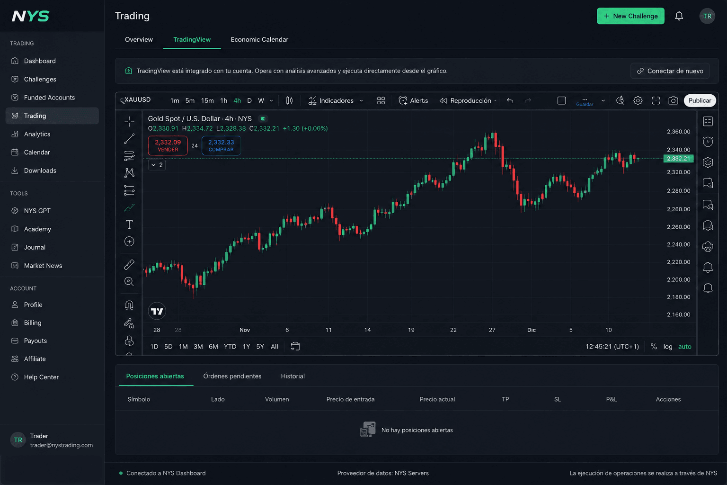Select the 1m timeframe
The height and width of the screenshot is (485, 727).
(175, 100)
